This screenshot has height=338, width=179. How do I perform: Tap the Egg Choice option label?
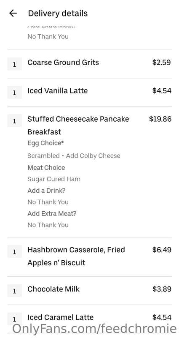46,143
